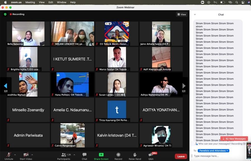251x161 pixels.
Task: Open the Participants panel icon
Action: pos(64,155)
